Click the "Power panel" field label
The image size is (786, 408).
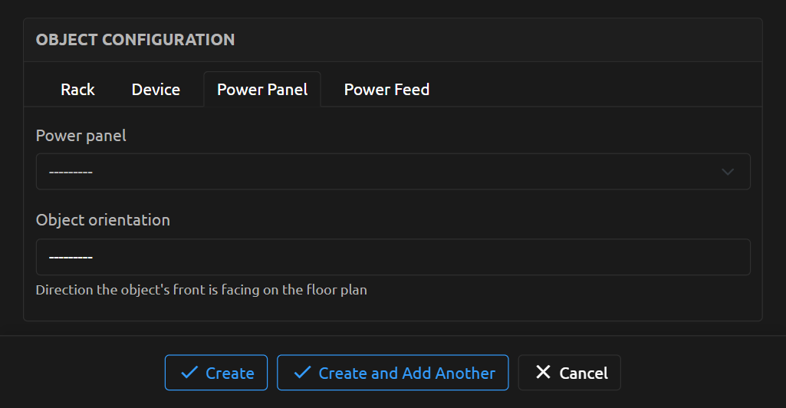point(81,136)
